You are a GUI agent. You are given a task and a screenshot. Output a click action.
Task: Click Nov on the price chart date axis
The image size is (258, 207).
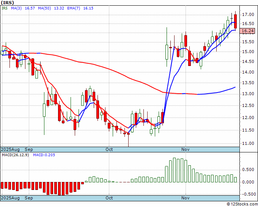click(x=186, y=149)
